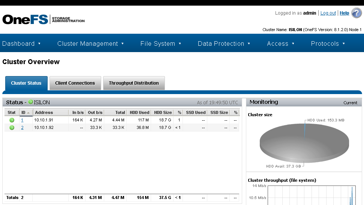Click the blue Help question mark icon
This screenshot has width=364, height=205.
[357, 13]
